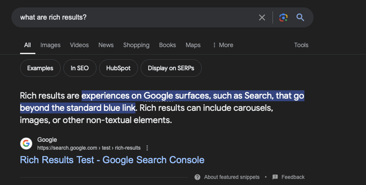Viewport: 366px width, 185px height.
Task: Click the magnifying glass search icon
Action: point(300,17)
